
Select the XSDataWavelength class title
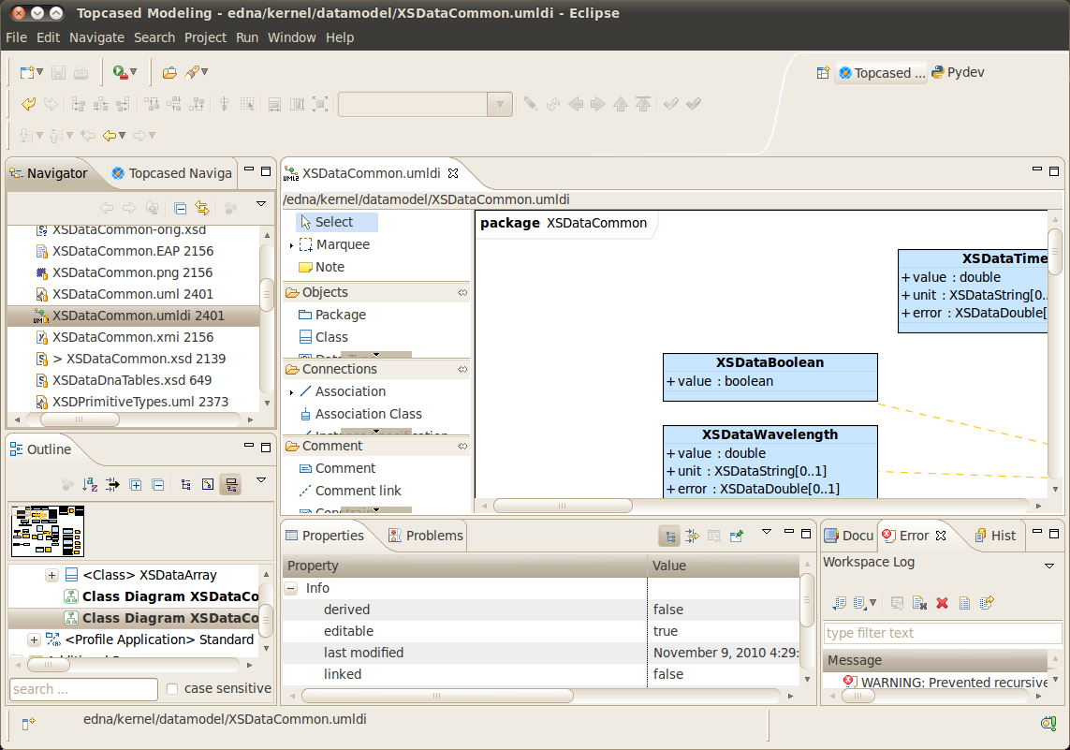point(770,434)
